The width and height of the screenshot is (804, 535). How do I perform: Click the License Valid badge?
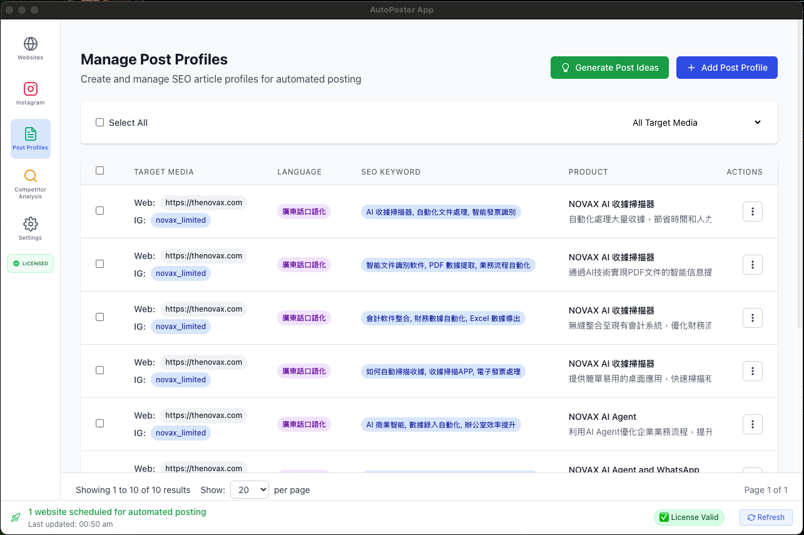(688, 517)
